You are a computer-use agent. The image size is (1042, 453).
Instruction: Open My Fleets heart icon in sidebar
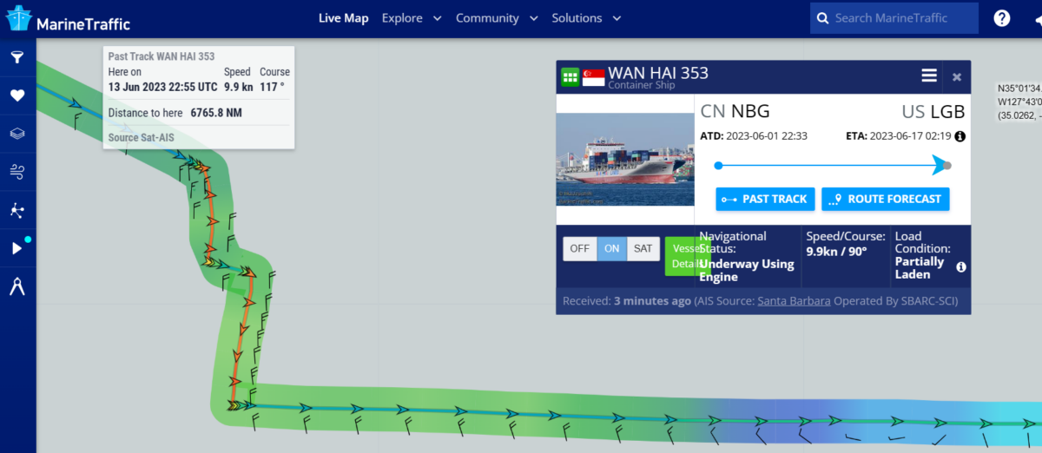pyautogui.click(x=16, y=95)
